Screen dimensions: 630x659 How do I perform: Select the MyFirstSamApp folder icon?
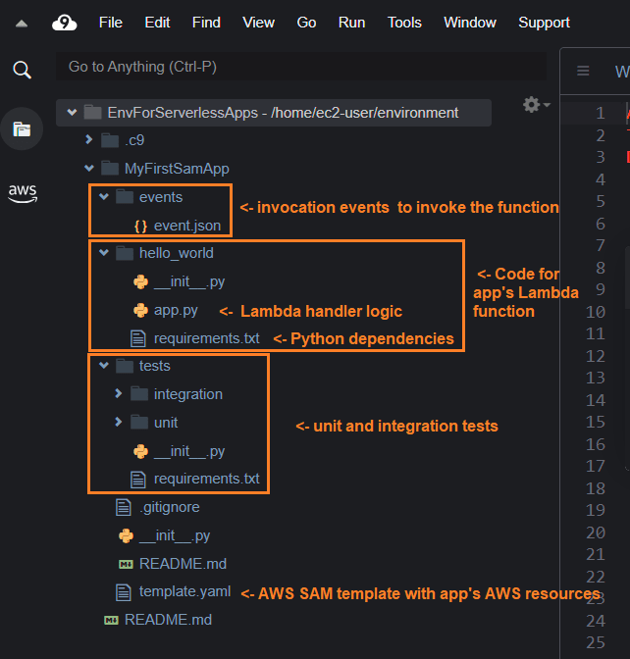click(110, 169)
